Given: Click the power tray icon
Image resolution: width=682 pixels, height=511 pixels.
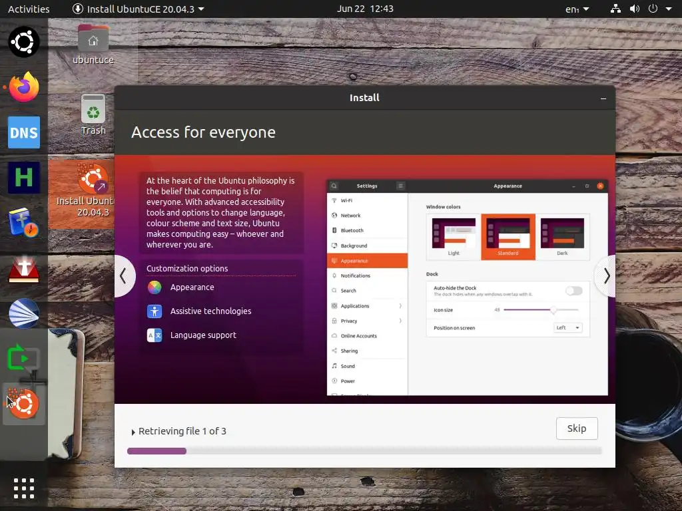Looking at the screenshot, I should coord(653,9).
